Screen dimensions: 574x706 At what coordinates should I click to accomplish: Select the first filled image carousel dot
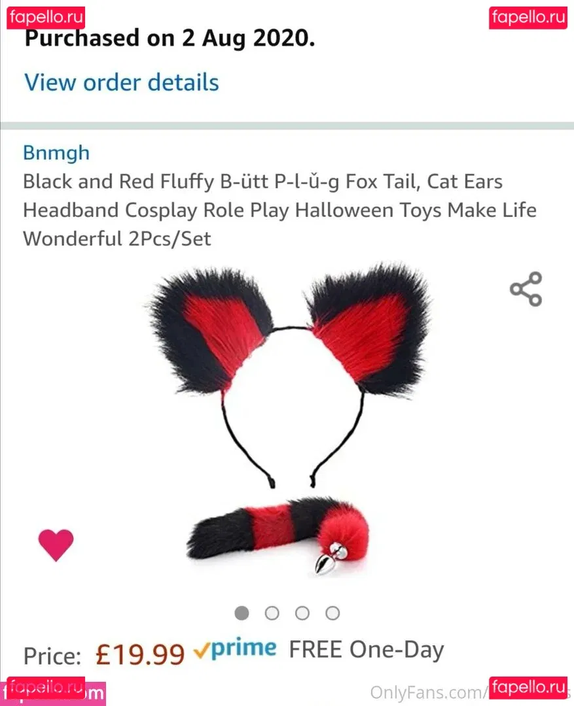242,613
